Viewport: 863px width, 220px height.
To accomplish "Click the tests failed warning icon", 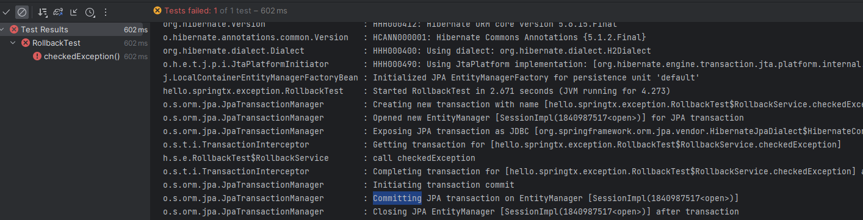I will tap(158, 10).
